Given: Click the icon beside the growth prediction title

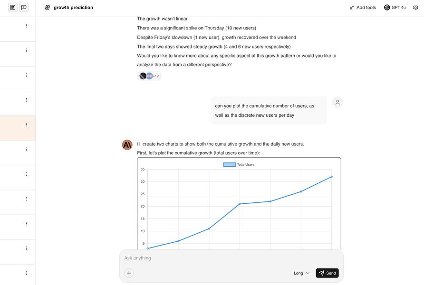Looking at the screenshot, I should point(47,8).
